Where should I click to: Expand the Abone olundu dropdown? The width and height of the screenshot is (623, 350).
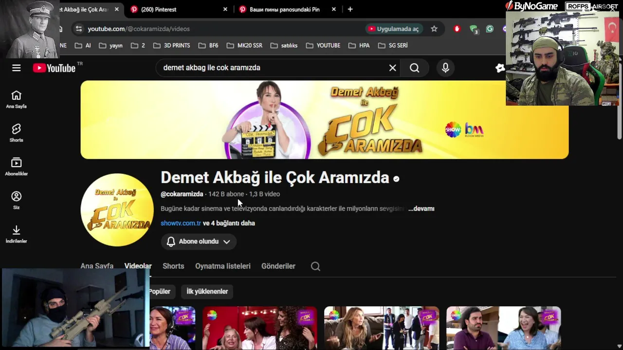(x=199, y=242)
